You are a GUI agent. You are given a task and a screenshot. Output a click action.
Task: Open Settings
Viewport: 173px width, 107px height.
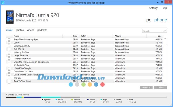pos(154,8)
